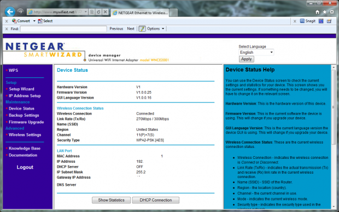Click the Refresh page icon
Image resolution: width=339 pixels, height=212 pixels.
98,12
